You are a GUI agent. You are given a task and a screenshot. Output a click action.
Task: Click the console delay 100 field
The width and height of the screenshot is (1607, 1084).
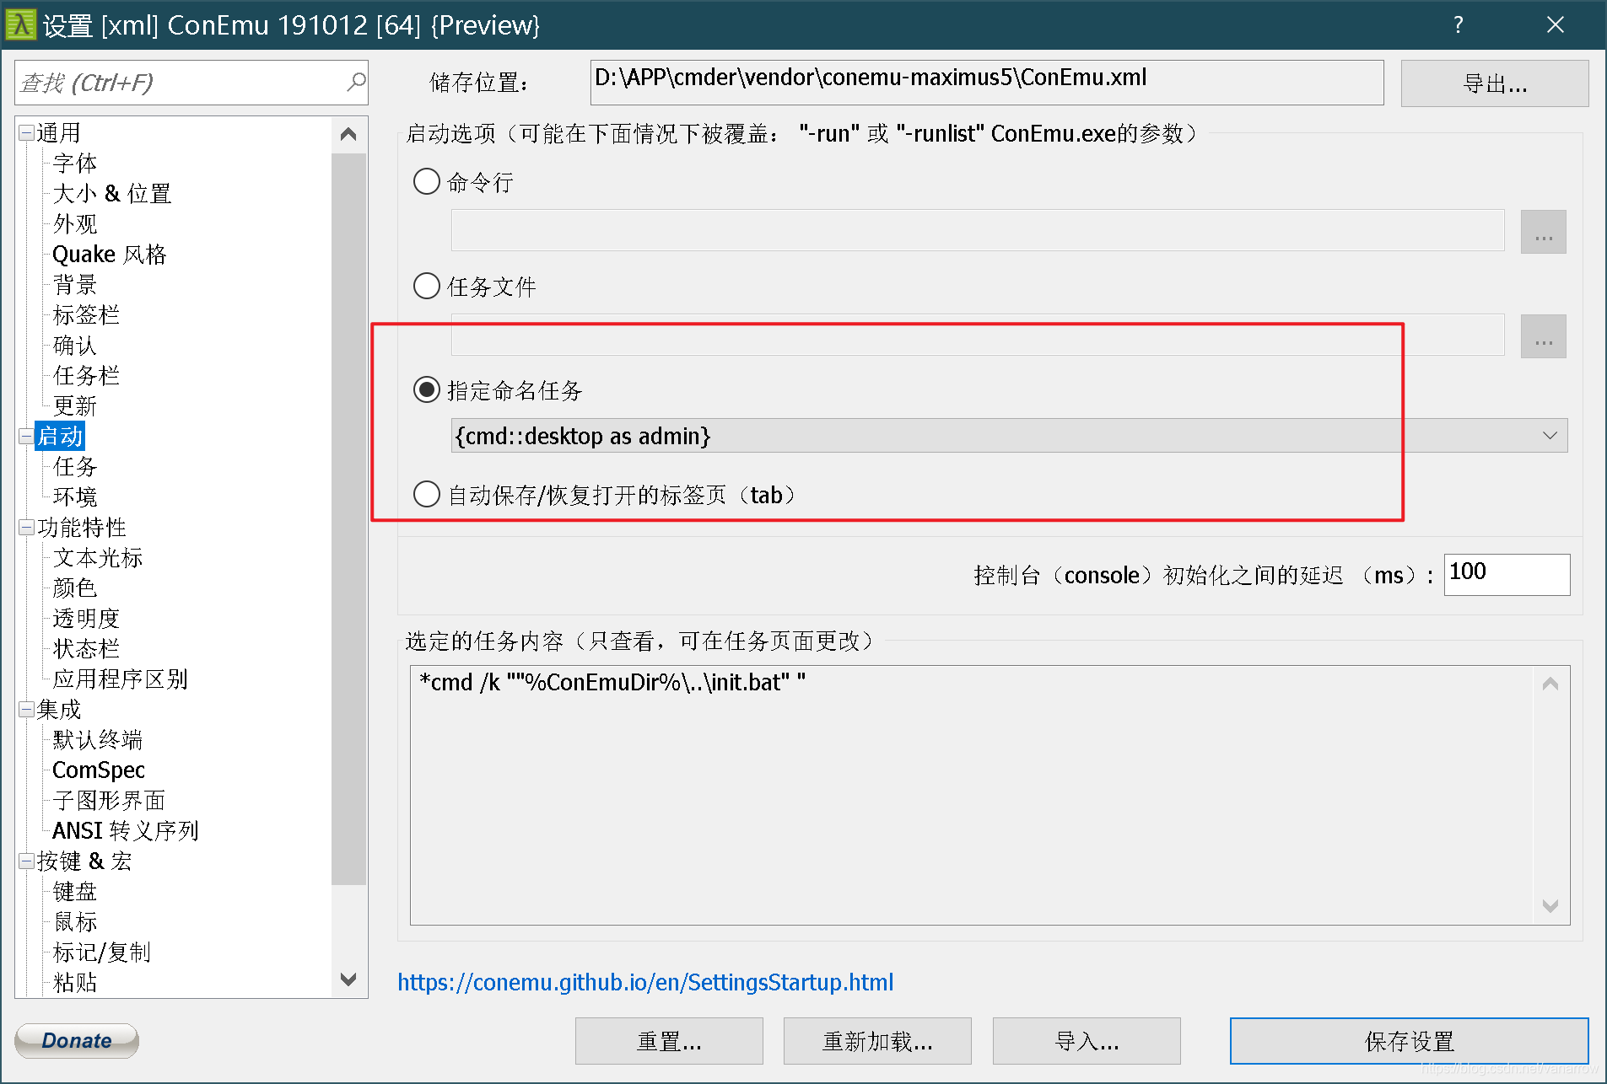(x=1507, y=574)
